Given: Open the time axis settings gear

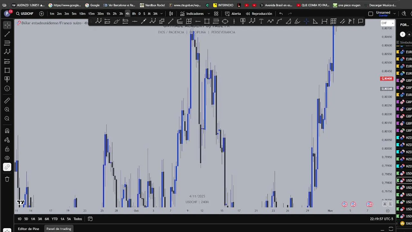Looking at the screenshot, I should (x=388, y=211).
